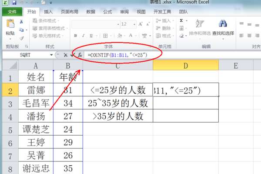
Task: Click cell containing 雷娜
Action: (x=36, y=90)
